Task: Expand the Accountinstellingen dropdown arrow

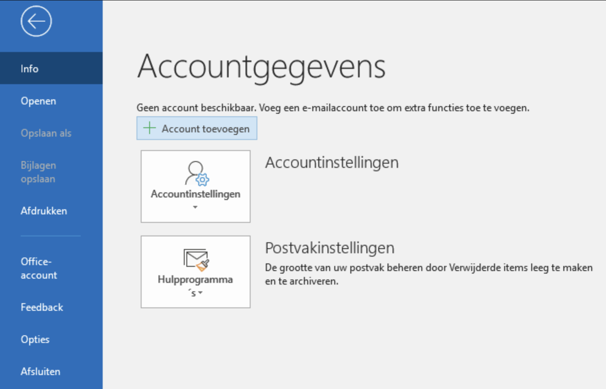Action: coord(195,207)
